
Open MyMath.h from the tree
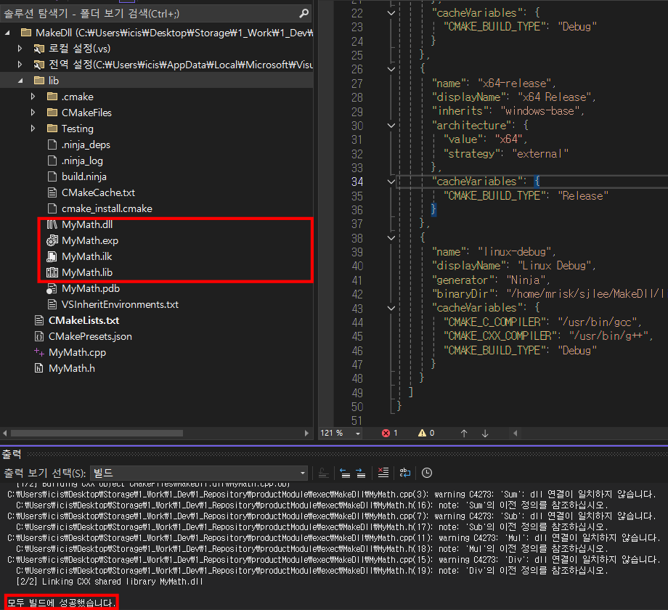coord(72,368)
